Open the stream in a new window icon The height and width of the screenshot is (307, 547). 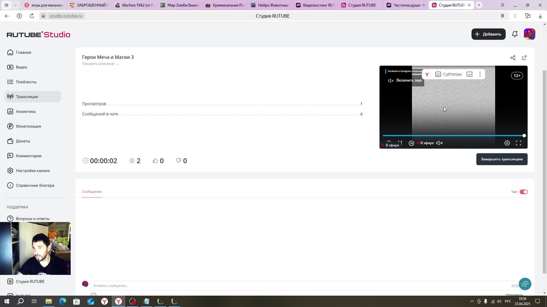(524, 58)
